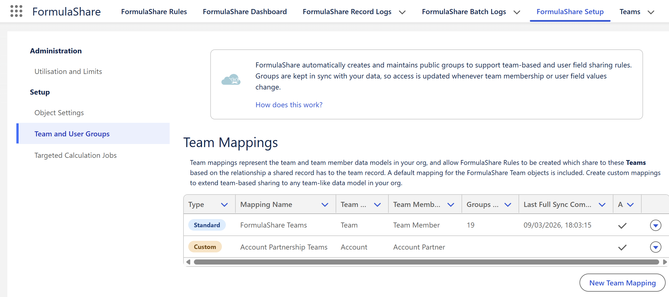Open the Team column header menu

pos(377,205)
